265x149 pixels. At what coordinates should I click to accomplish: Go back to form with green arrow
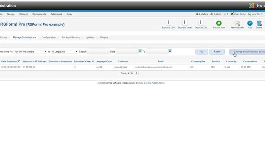[x=219, y=23]
